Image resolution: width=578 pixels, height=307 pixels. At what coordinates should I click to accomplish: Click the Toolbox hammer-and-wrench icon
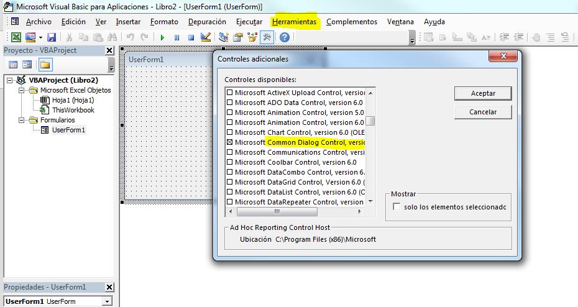coord(267,37)
